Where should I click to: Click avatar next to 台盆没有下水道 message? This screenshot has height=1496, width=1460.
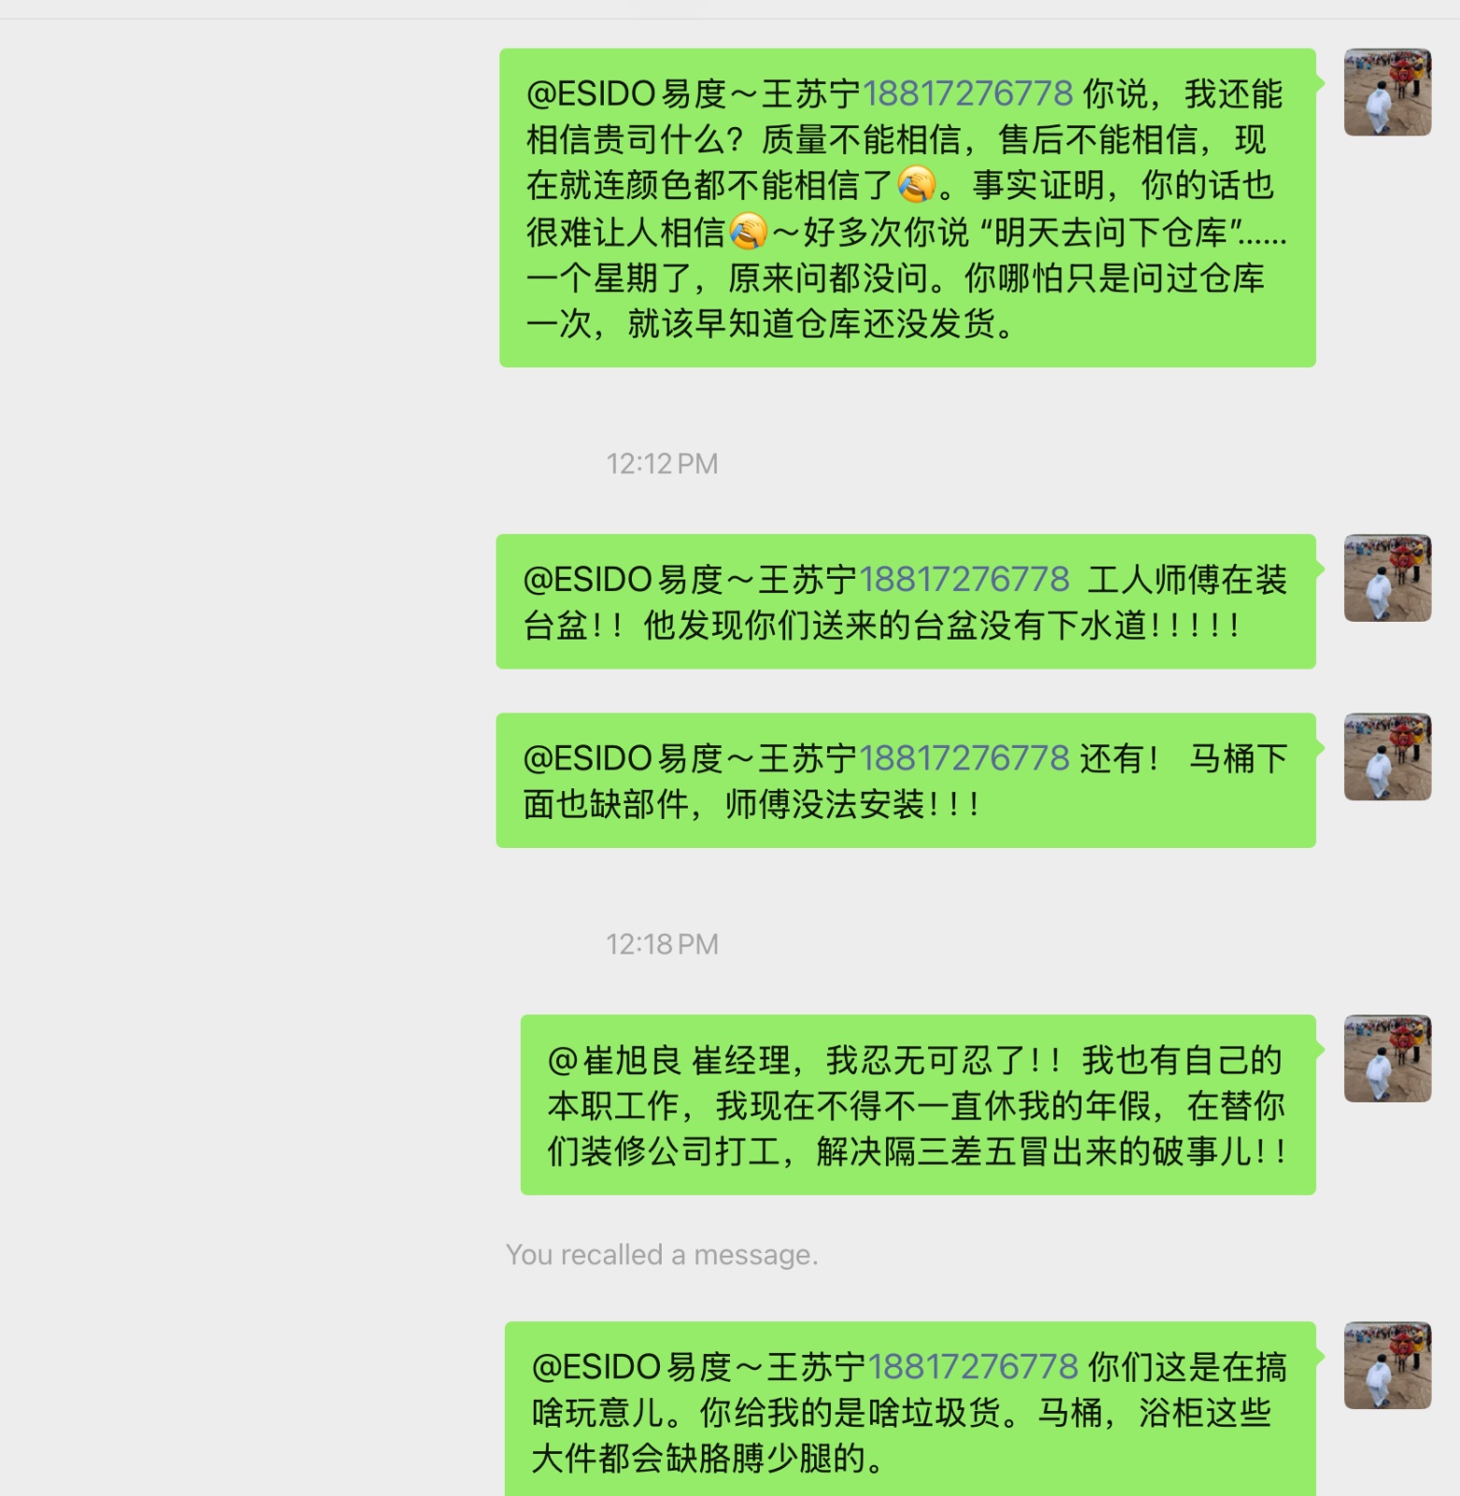click(1388, 578)
